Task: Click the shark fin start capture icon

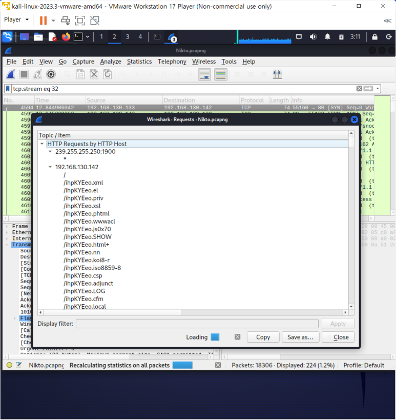Action: pos(11,74)
